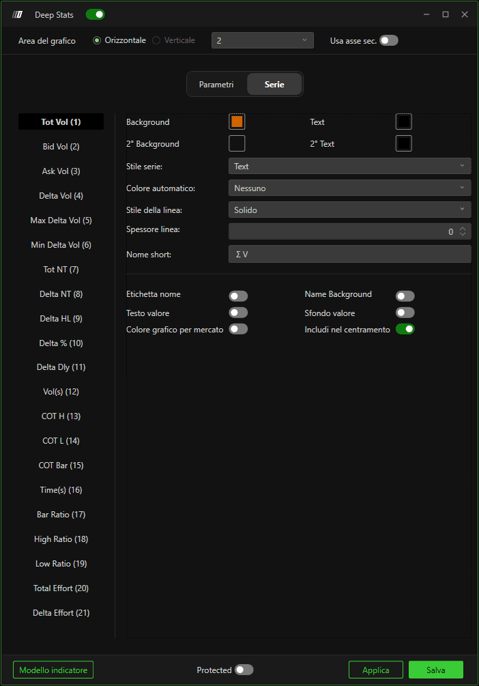Select COT L (14) series
This screenshot has height=686, width=479.
tap(61, 440)
